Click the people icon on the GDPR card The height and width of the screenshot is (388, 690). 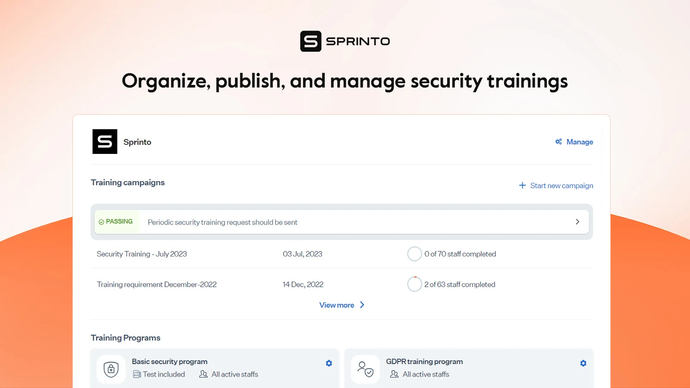click(x=394, y=374)
